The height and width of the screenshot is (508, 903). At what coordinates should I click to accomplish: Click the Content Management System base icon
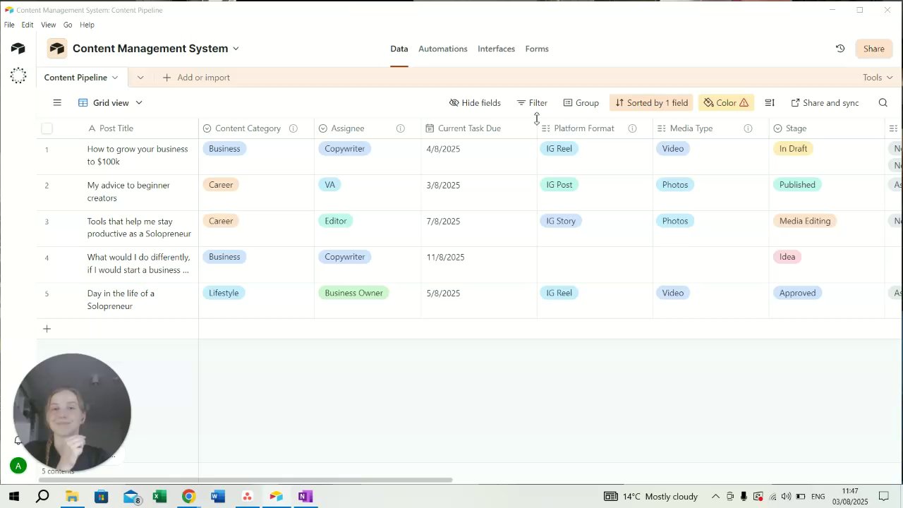pos(57,49)
